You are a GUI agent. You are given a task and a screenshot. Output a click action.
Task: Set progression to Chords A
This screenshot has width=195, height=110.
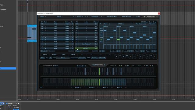click(94, 58)
